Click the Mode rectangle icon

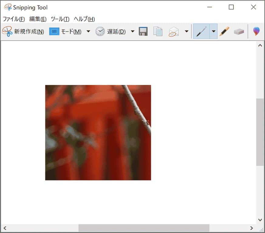tap(54, 32)
